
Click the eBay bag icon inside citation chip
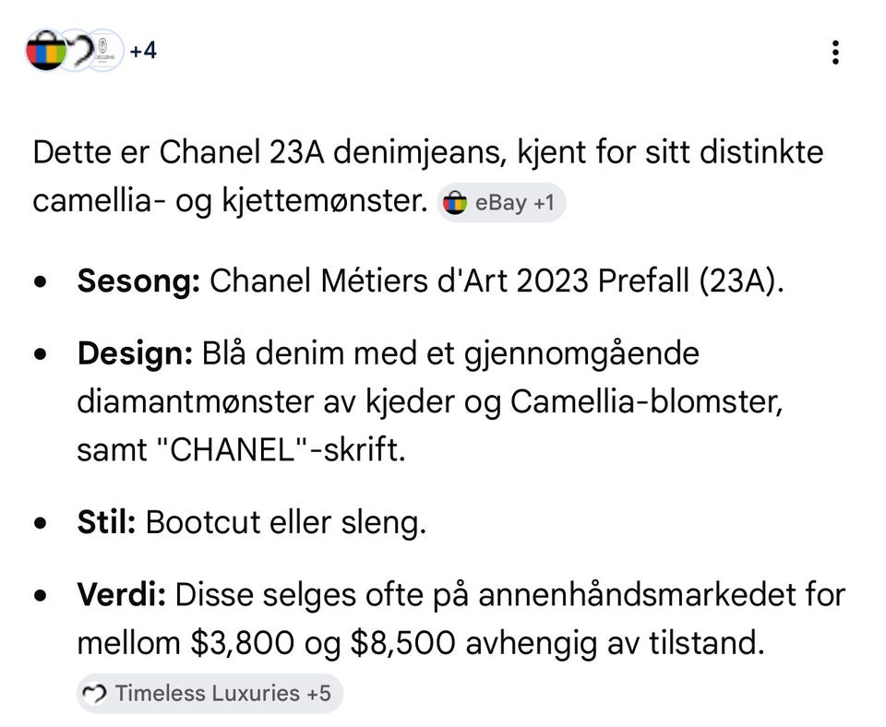pos(455,203)
